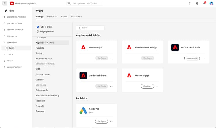
Task: Click the catalog Ricerca search field
Action: (90, 28)
